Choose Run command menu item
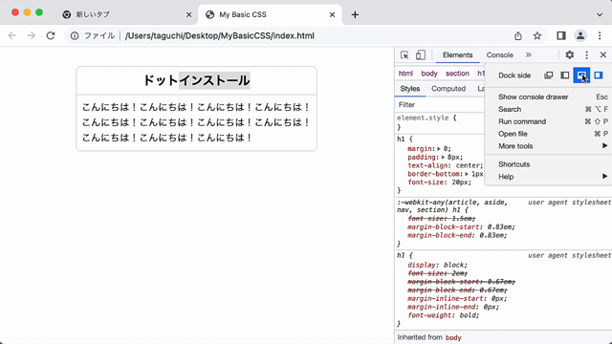This screenshot has height=344, width=612. tap(548, 121)
